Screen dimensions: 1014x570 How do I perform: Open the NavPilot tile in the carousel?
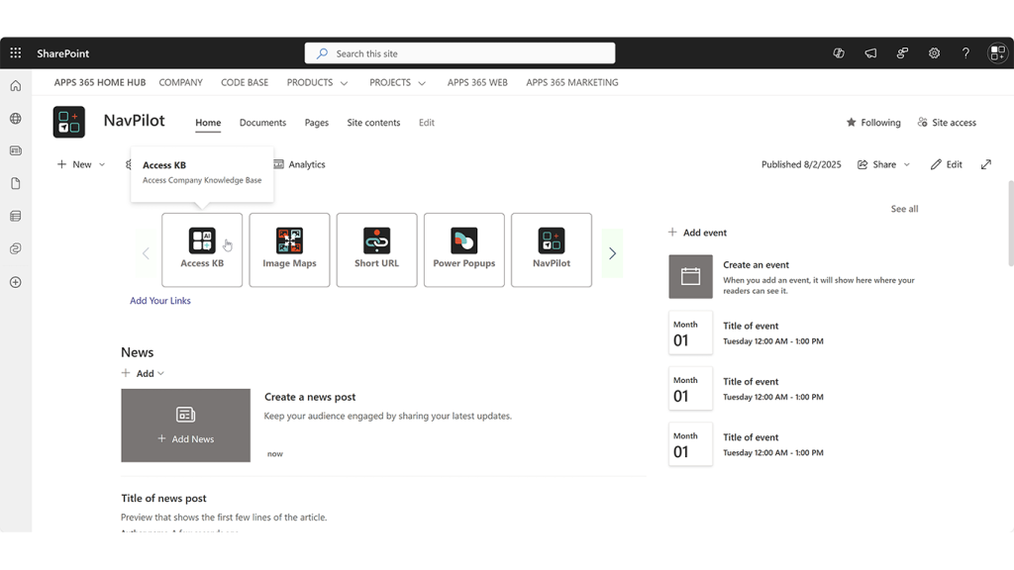click(x=551, y=250)
